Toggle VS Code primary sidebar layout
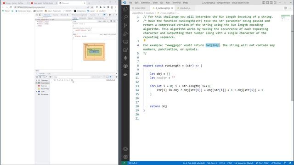Screen dimensions: 294x165 [264, 3]
